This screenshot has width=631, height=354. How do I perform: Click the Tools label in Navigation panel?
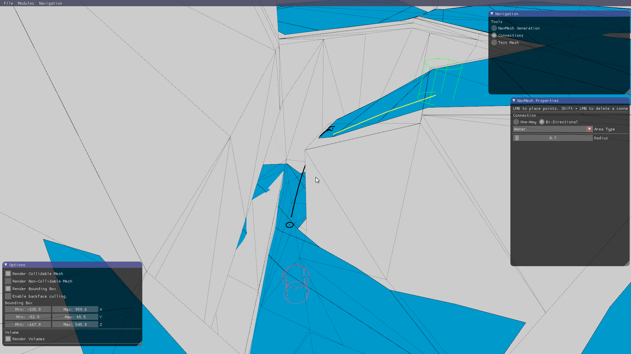pos(497,22)
